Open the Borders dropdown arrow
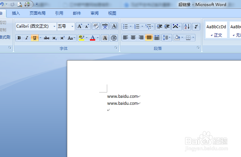 coord(193,38)
